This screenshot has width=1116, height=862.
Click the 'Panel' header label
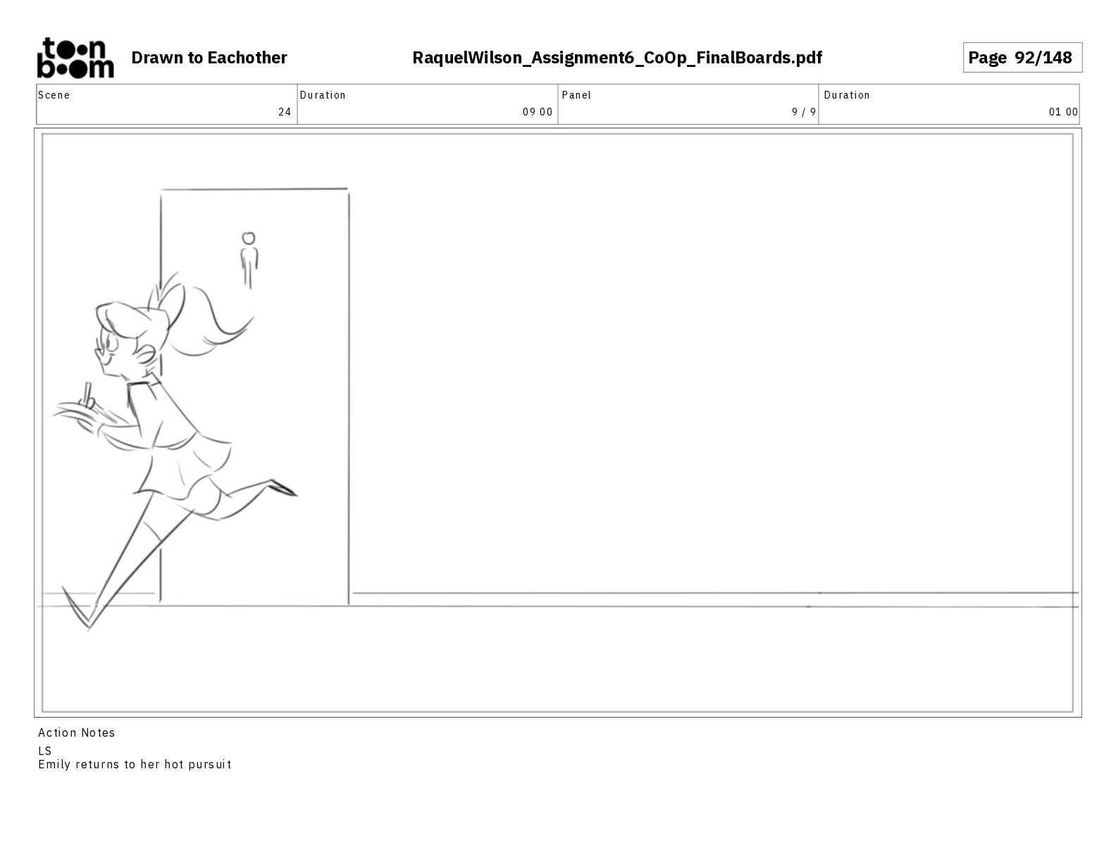point(577,95)
